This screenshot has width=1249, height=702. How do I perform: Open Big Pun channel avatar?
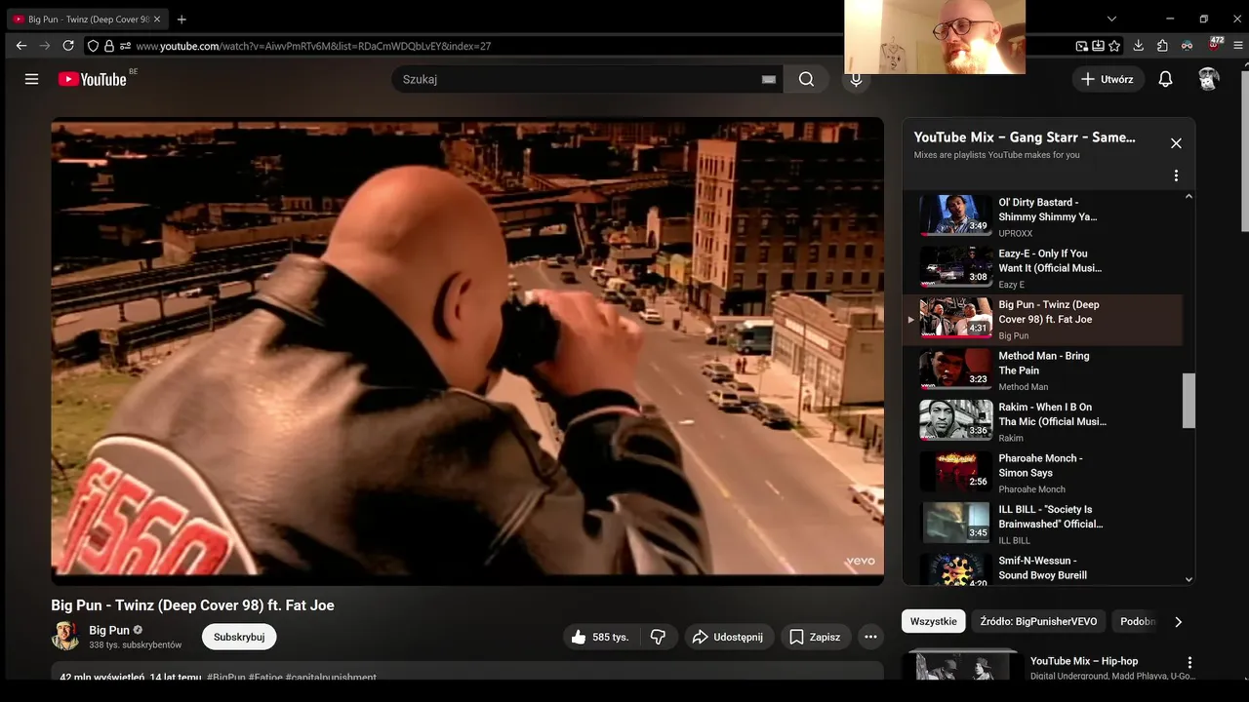pyautogui.click(x=65, y=636)
